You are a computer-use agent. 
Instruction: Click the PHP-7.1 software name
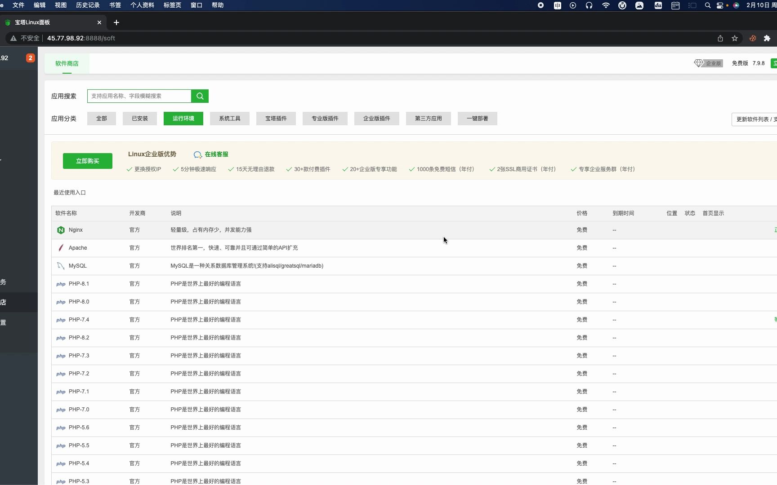(x=79, y=392)
